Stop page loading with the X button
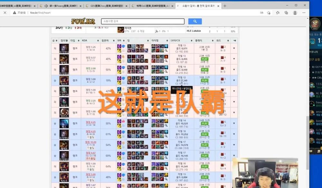Viewport: 322px width, 188px height. coord(5,13)
